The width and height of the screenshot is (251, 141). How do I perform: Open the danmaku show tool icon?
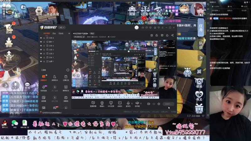tap(66, 99)
